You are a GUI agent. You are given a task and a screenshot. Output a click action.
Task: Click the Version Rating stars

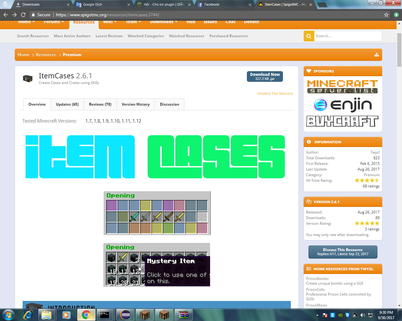pos(367,223)
